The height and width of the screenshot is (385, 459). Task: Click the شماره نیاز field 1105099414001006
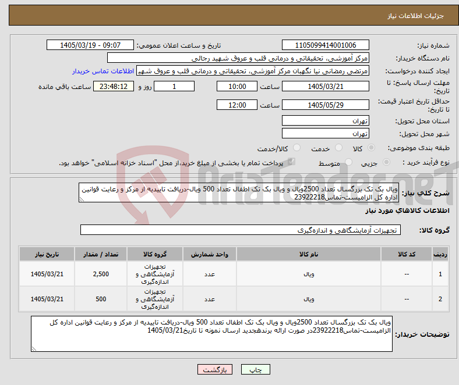(x=325, y=45)
